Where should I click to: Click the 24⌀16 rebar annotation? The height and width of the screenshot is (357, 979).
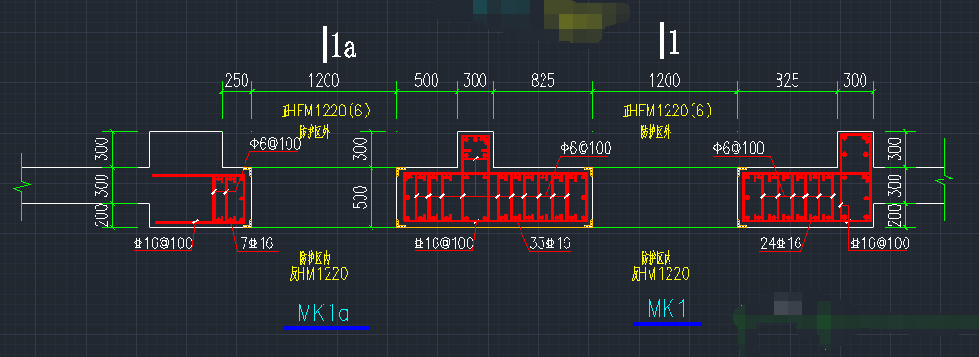(780, 243)
